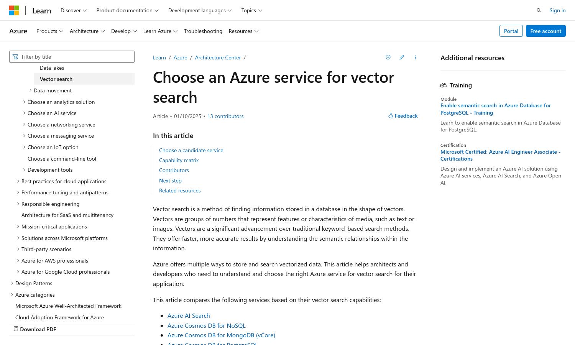Expand Choose an AI service node
The image size is (575, 345).
[x=24, y=113]
